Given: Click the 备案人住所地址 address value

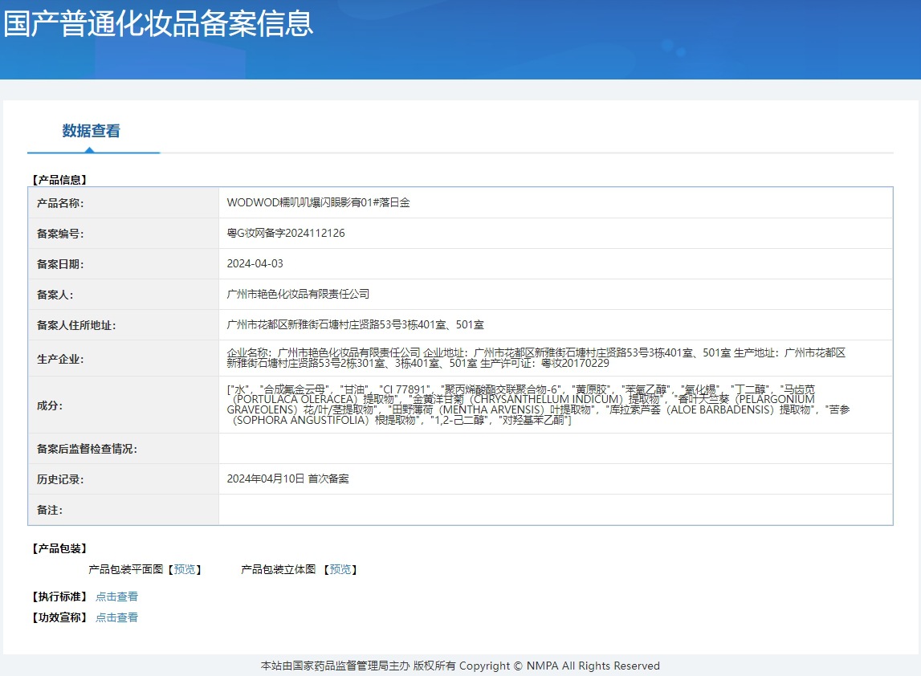Looking at the screenshot, I should (x=355, y=324).
